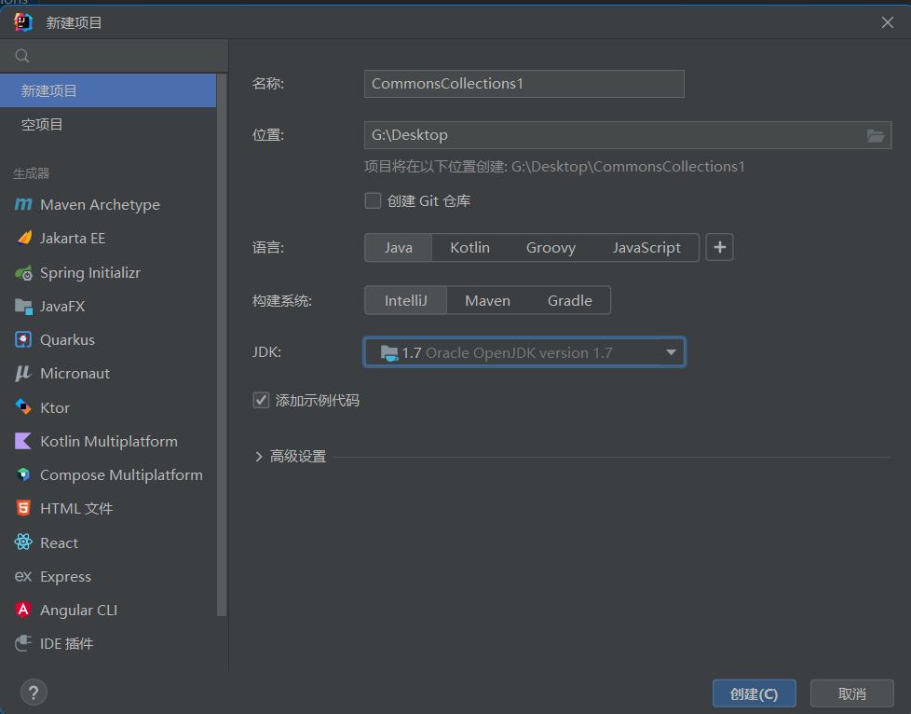Screen dimensions: 911x714
Task: Select Jakarta EE label in list
Action: [x=73, y=239]
